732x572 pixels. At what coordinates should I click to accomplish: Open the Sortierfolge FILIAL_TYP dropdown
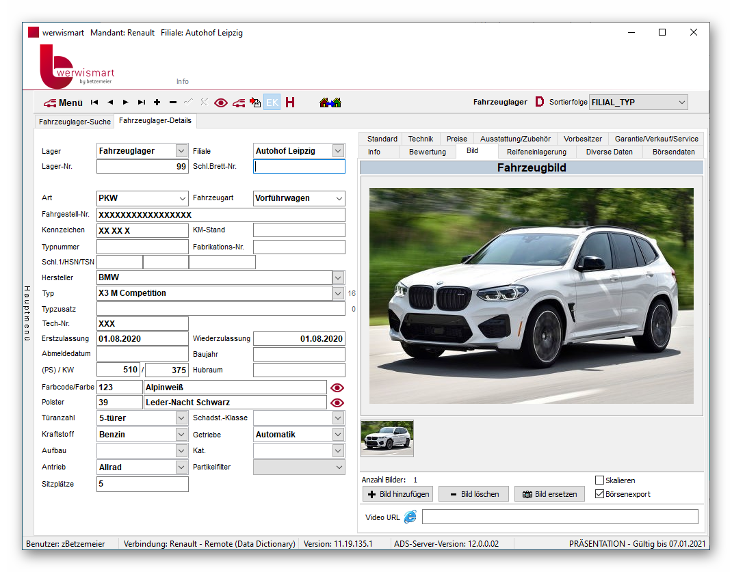(681, 102)
